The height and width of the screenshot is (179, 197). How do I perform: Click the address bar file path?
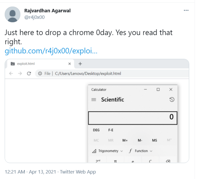[88, 73]
